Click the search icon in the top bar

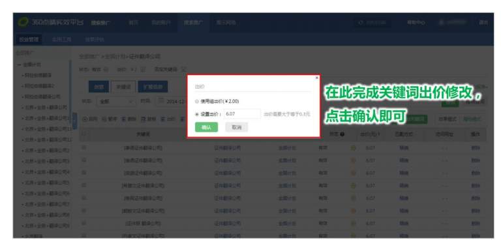(361, 23)
